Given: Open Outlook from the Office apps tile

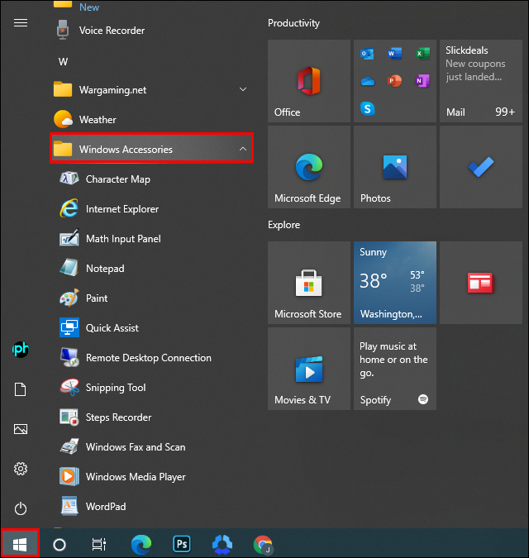Looking at the screenshot, I should [367, 54].
